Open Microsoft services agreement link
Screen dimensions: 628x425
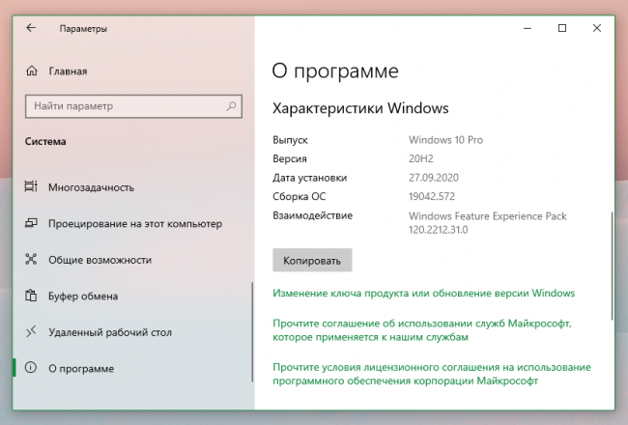pyautogui.click(x=422, y=330)
